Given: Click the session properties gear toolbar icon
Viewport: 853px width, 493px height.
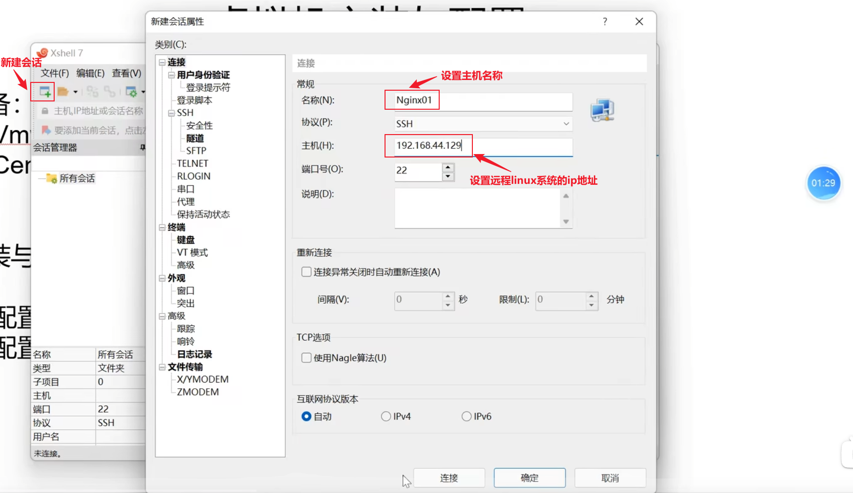Looking at the screenshot, I should 131,91.
